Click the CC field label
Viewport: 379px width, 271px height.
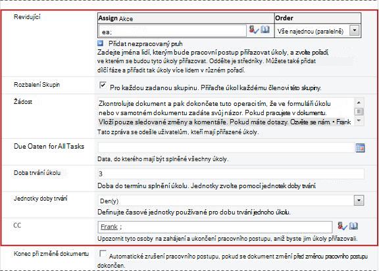pyautogui.click(x=17, y=226)
